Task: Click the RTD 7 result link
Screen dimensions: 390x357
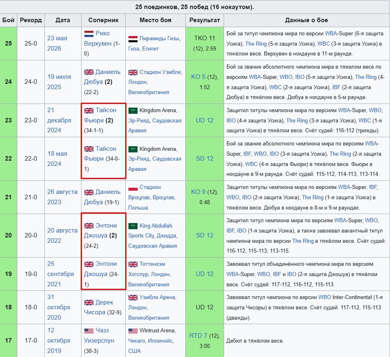Action: click(x=198, y=335)
